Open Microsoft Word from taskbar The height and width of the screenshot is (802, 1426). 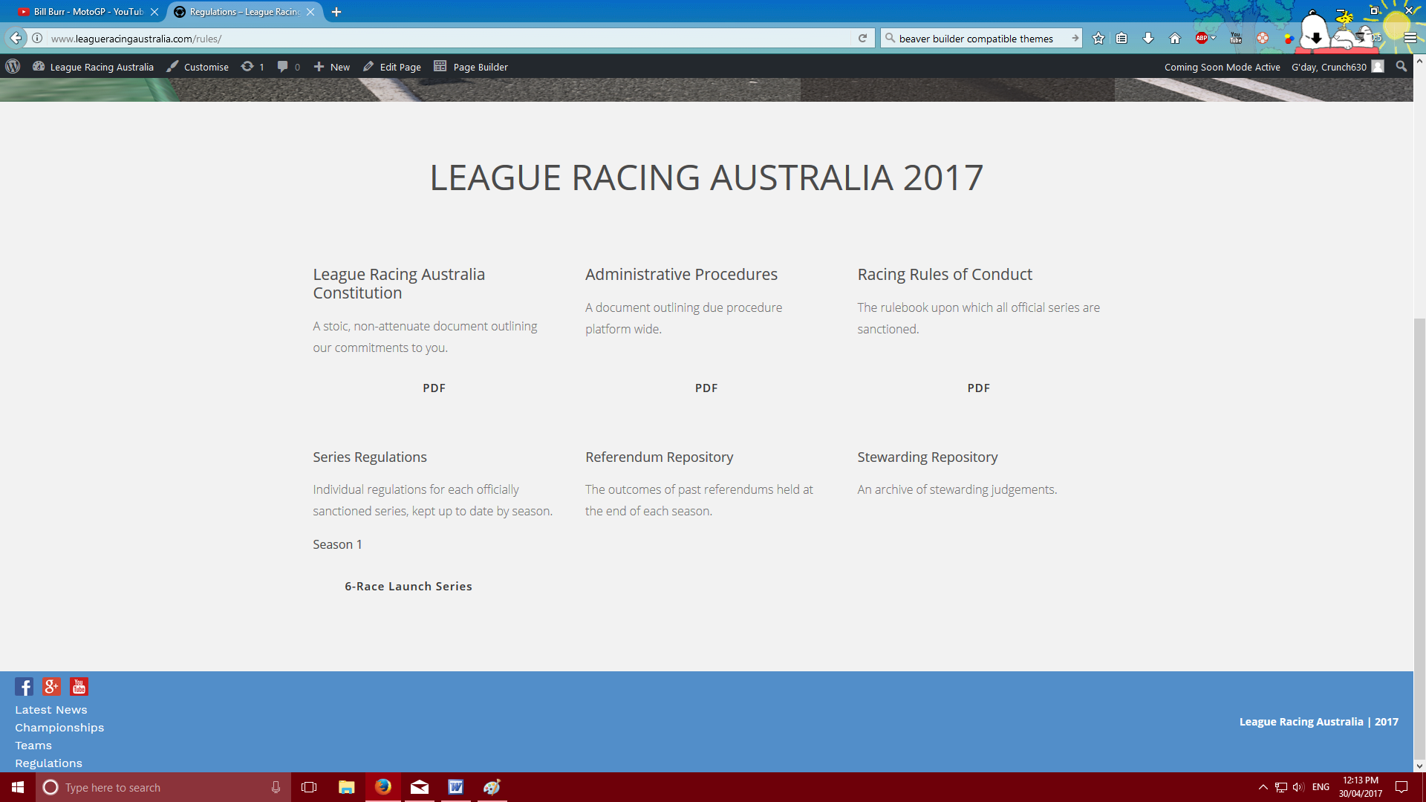tap(455, 787)
